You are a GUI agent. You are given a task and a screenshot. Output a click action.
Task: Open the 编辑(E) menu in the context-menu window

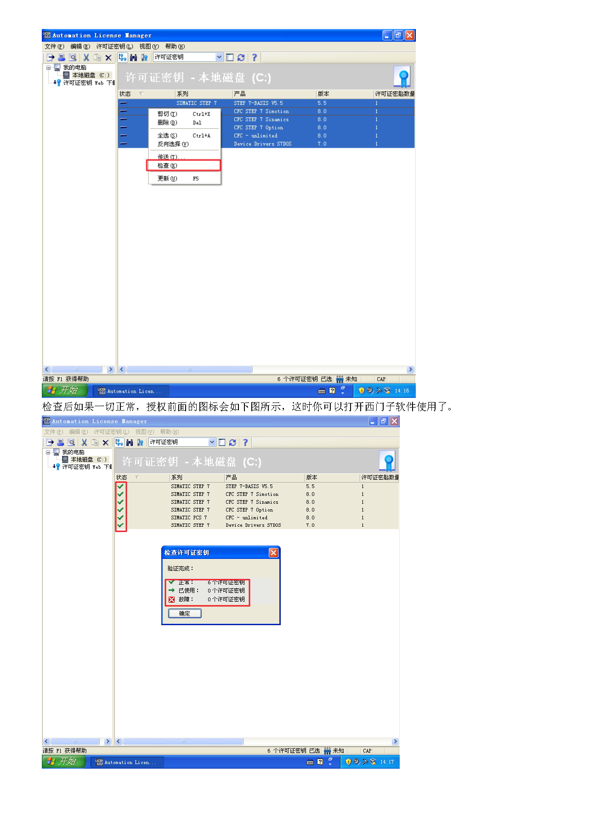coord(80,46)
